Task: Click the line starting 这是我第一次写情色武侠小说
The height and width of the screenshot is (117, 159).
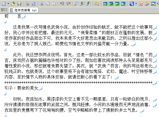Action: 83,27
